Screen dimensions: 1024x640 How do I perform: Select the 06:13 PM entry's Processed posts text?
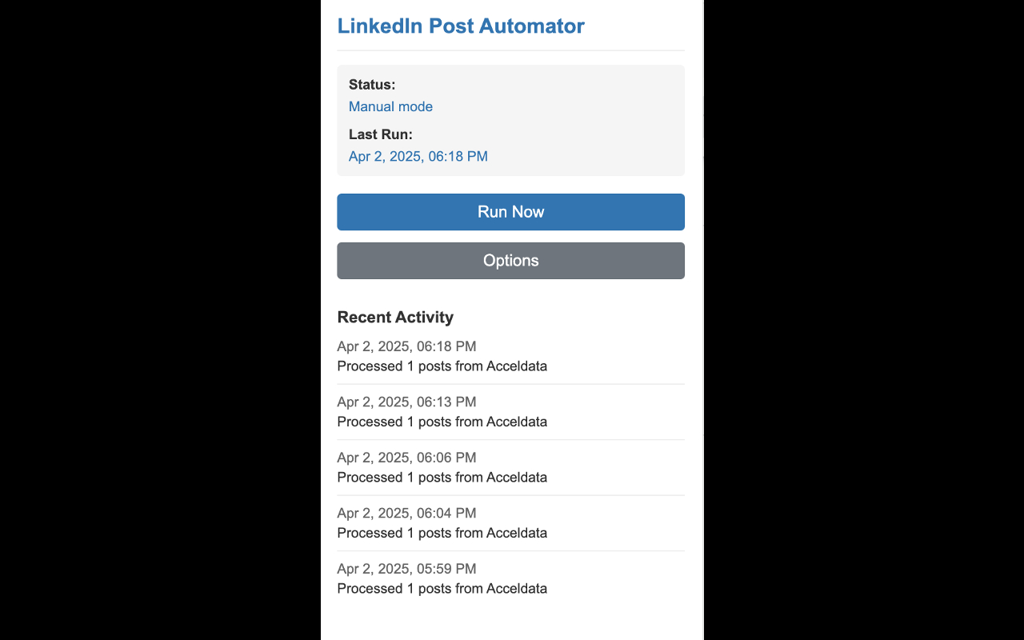[x=442, y=422]
